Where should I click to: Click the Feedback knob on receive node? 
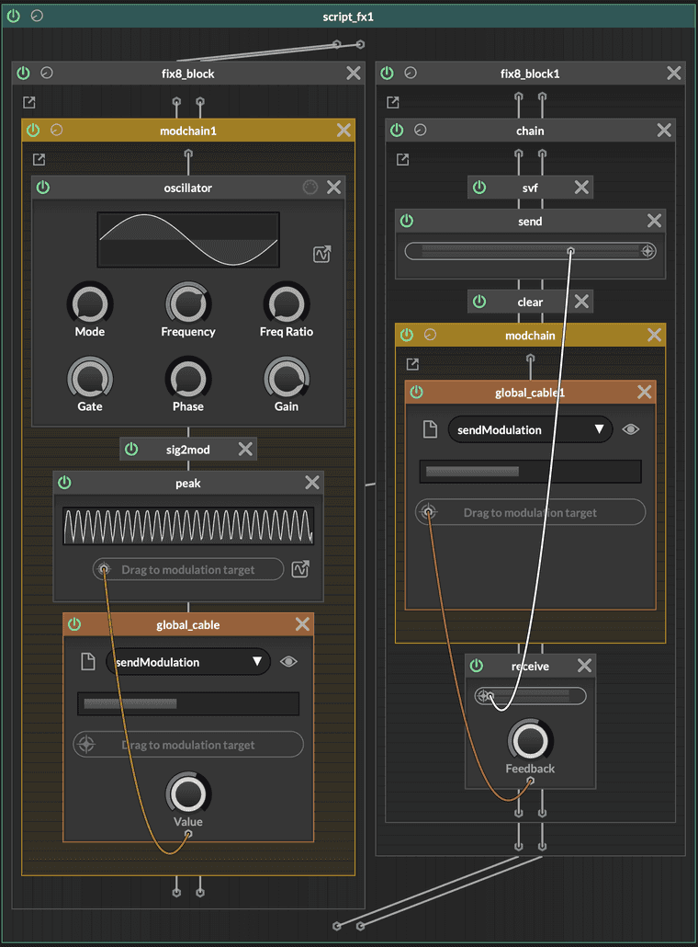[x=530, y=741]
